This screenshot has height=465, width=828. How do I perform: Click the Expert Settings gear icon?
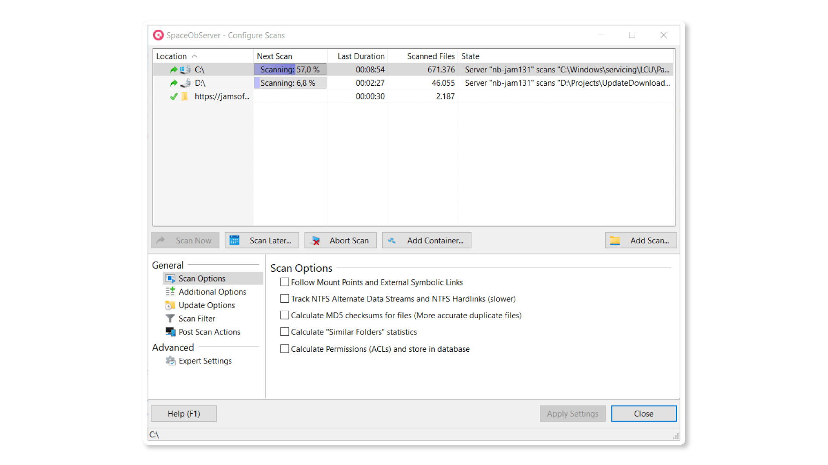170,361
